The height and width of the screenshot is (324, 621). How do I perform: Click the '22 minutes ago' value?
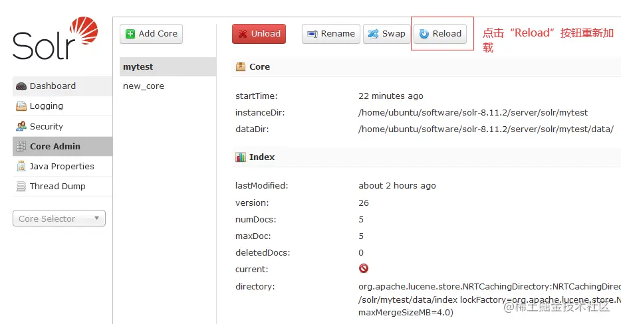click(x=391, y=96)
